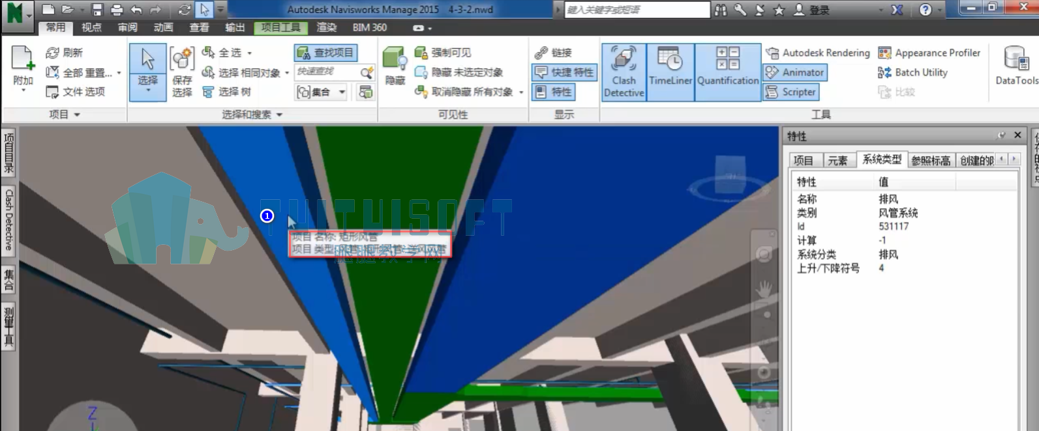Toggle Quick Properties (快捷特性)
This screenshot has width=1039, height=431.
coord(564,72)
